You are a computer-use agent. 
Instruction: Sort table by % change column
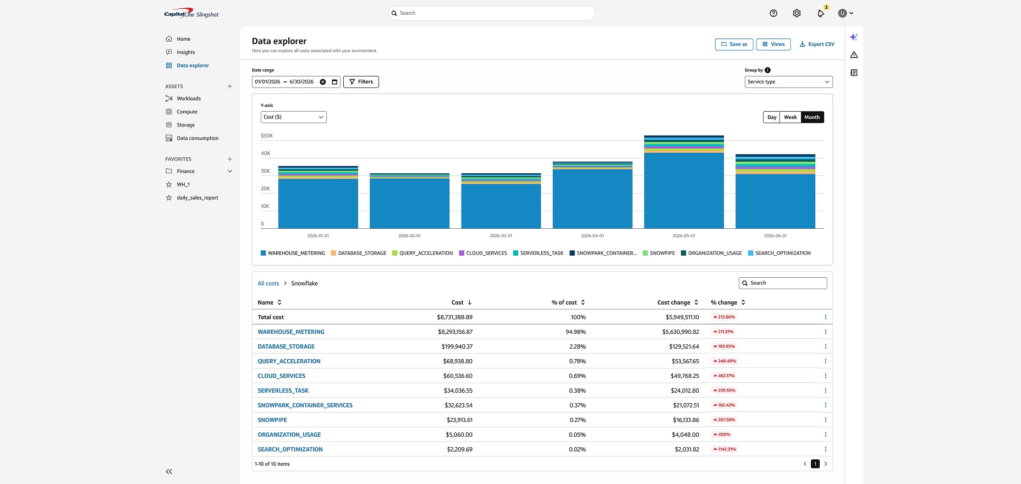click(x=728, y=302)
